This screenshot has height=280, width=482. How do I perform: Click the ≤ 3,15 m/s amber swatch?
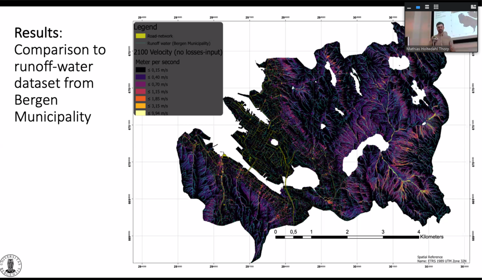[x=141, y=106]
